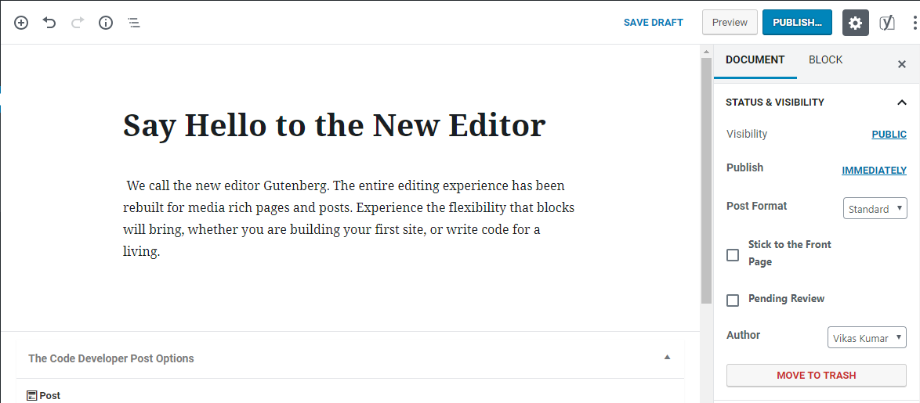The height and width of the screenshot is (403, 920).
Task: Open the content structure info icon
Action: coord(106,23)
